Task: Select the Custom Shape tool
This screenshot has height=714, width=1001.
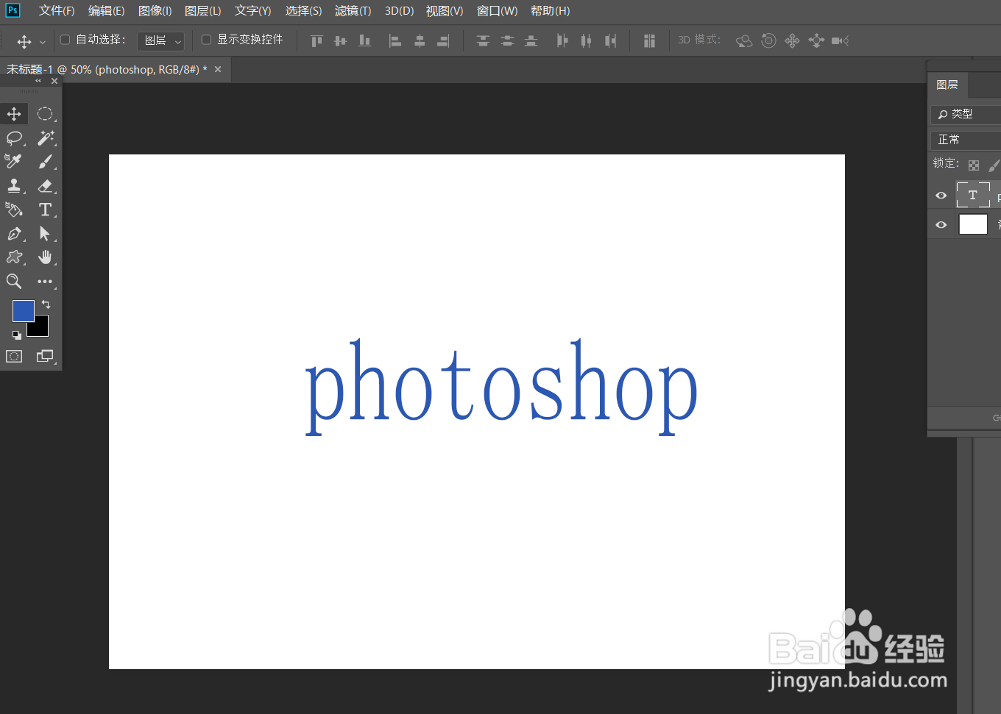Action: (x=14, y=257)
